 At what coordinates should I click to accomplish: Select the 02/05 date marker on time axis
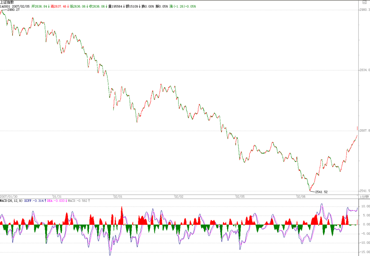(x=240, y=196)
